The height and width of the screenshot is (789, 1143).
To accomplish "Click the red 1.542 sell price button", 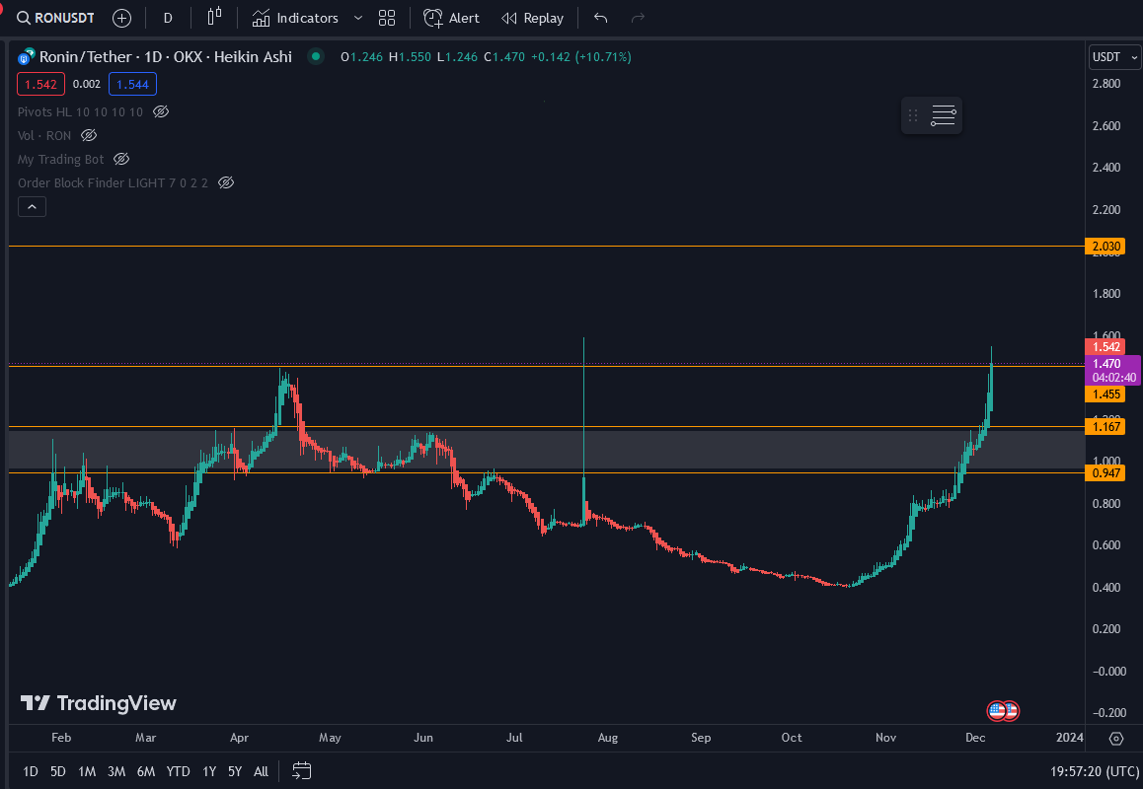I will click(x=40, y=85).
